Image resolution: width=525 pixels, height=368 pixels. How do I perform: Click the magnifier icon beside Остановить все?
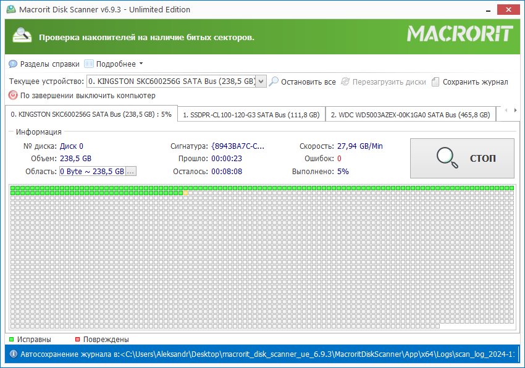pos(274,82)
